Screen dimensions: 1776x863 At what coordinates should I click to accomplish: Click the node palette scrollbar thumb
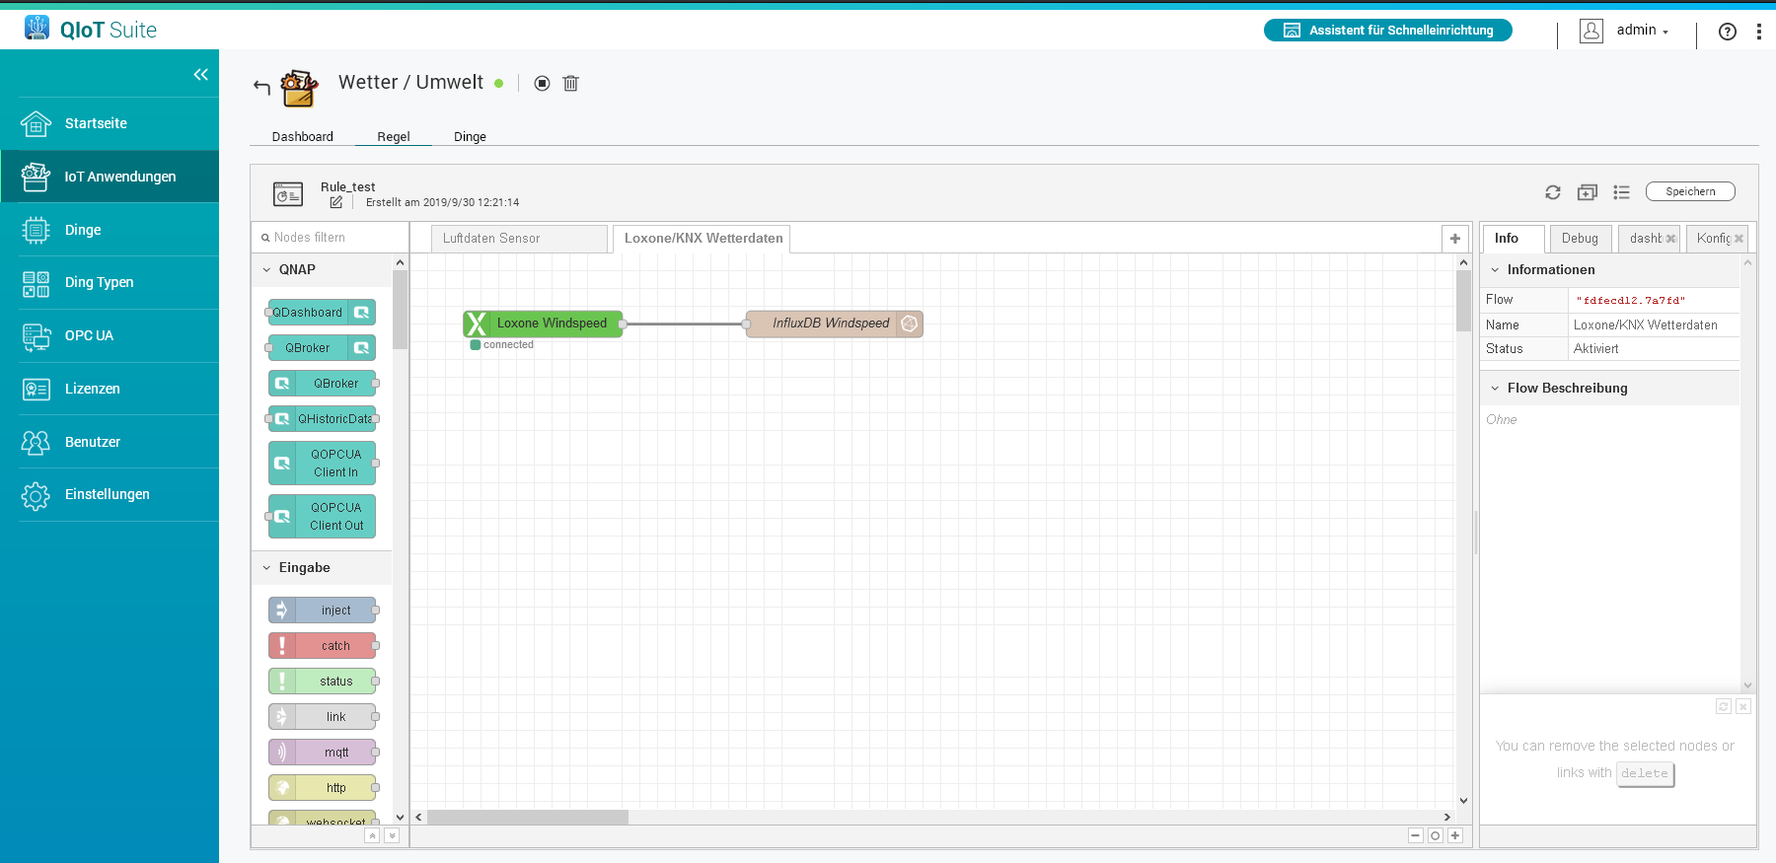click(x=400, y=310)
